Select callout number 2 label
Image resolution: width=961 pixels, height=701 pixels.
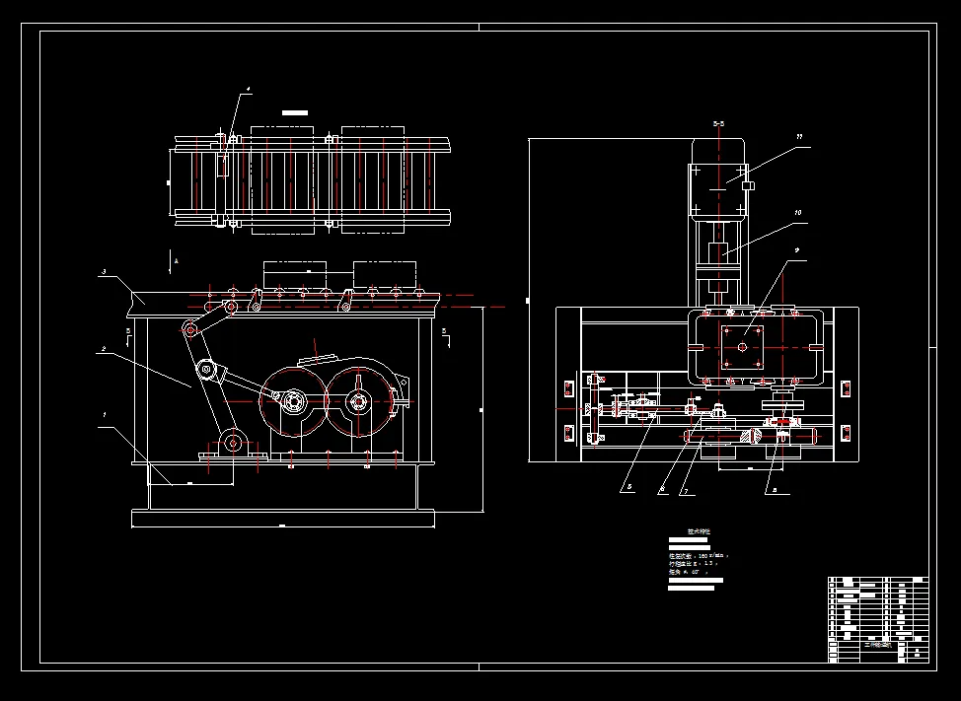click(x=104, y=349)
